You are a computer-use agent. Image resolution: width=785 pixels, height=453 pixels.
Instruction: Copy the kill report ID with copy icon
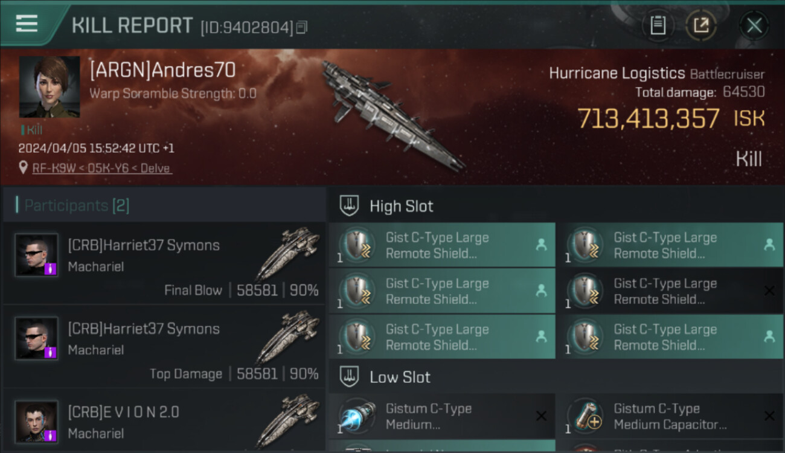click(x=302, y=27)
